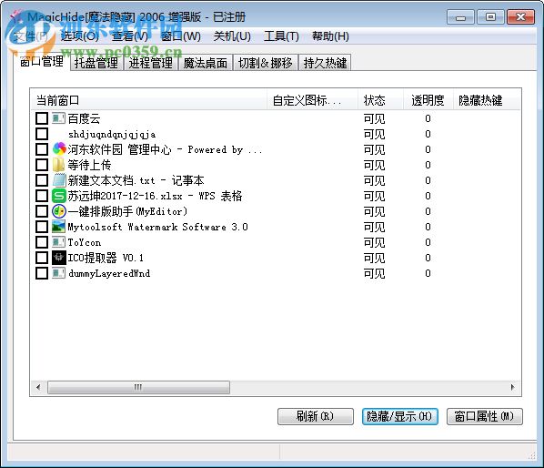
Task: Tick the ICO提取器 V0.1 checkbox
Action: coord(42,258)
